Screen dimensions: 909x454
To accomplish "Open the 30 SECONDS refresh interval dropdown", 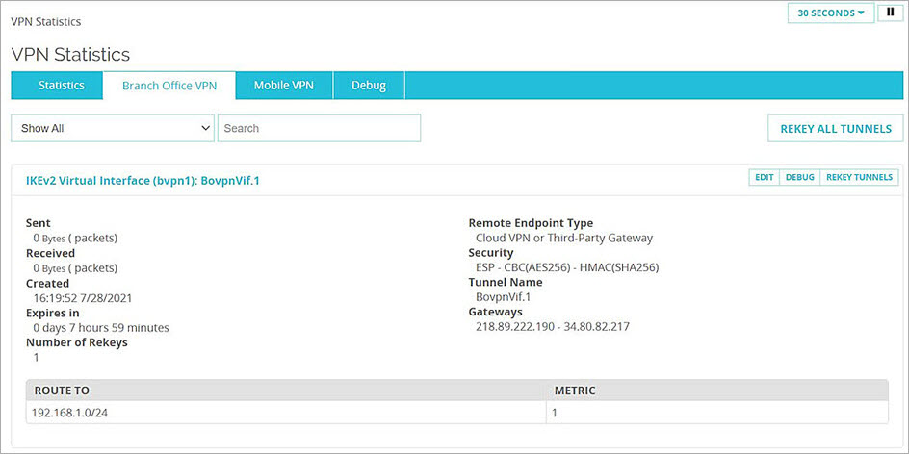I will (x=830, y=13).
